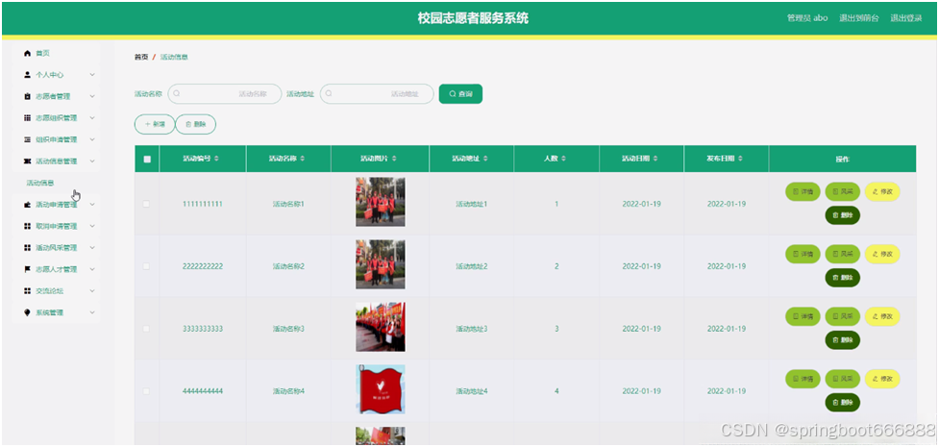Click dark 删除 for the 活动名称4 row
Screen dimensions: 939x447
pos(843,403)
